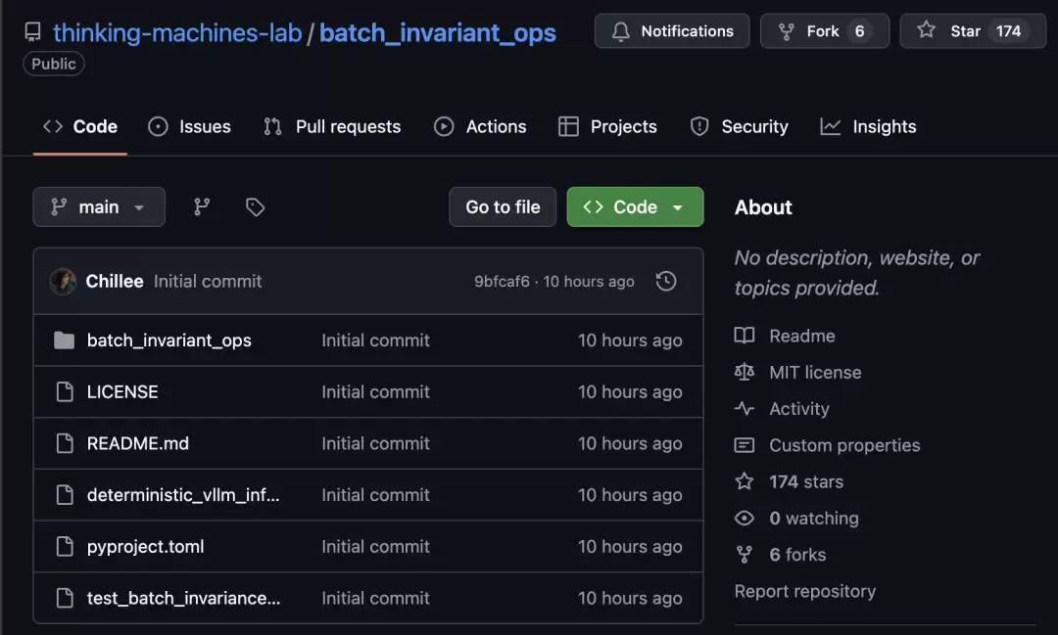Open commit hash 9bfcaf6
1058x635 pixels.
click(502, 282)
